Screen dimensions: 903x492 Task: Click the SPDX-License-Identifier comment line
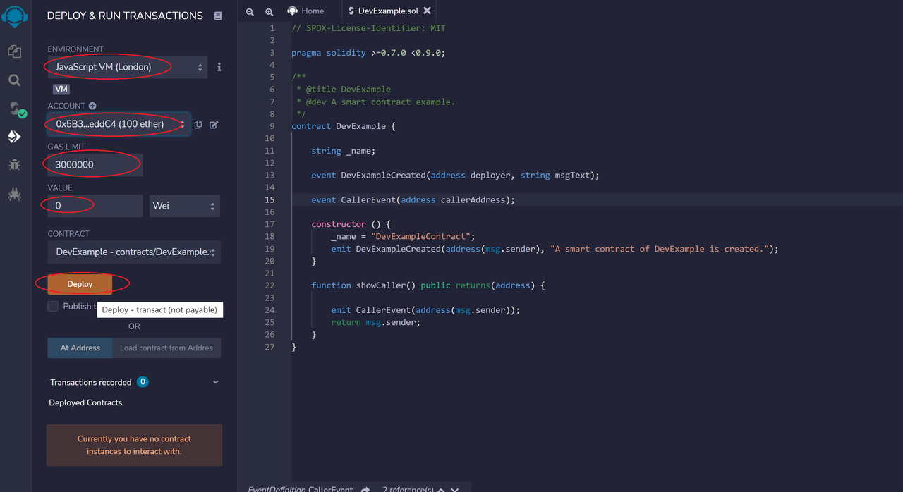tap(368, 28)
